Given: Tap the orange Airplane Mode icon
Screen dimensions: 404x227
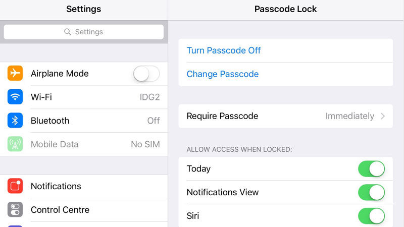Looking at the screenshot, I should tap(15, 73).
